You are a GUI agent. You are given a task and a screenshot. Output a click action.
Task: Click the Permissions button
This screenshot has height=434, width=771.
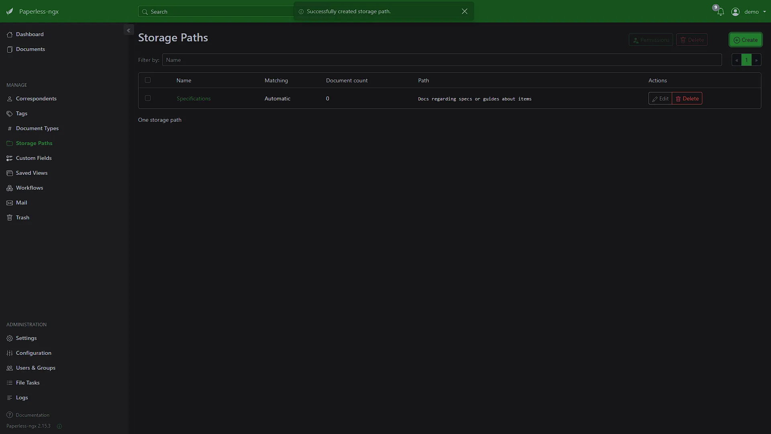(x=651, y=40)
